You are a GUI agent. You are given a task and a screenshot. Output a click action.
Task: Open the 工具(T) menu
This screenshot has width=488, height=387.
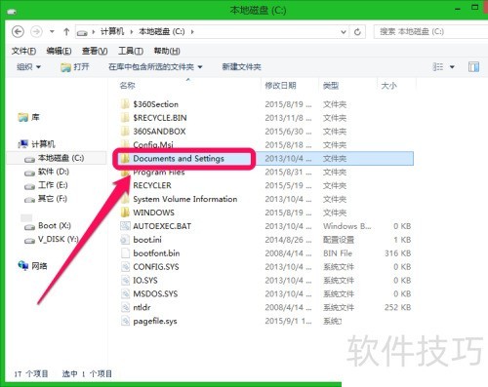(x=131, y=51)
